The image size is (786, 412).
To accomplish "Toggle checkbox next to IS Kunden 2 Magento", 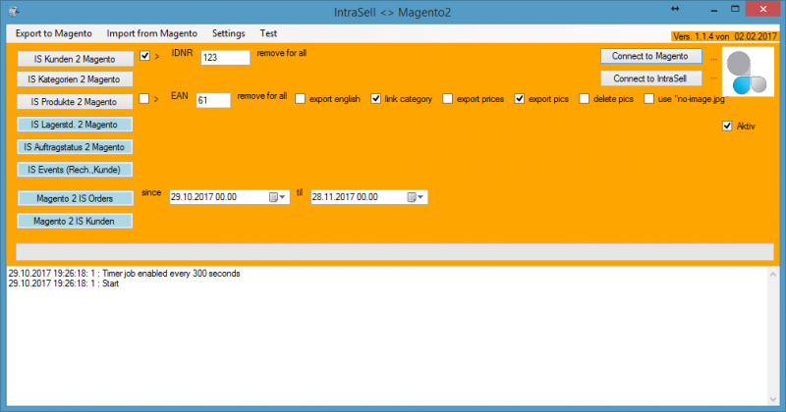I will pos(144,56).
